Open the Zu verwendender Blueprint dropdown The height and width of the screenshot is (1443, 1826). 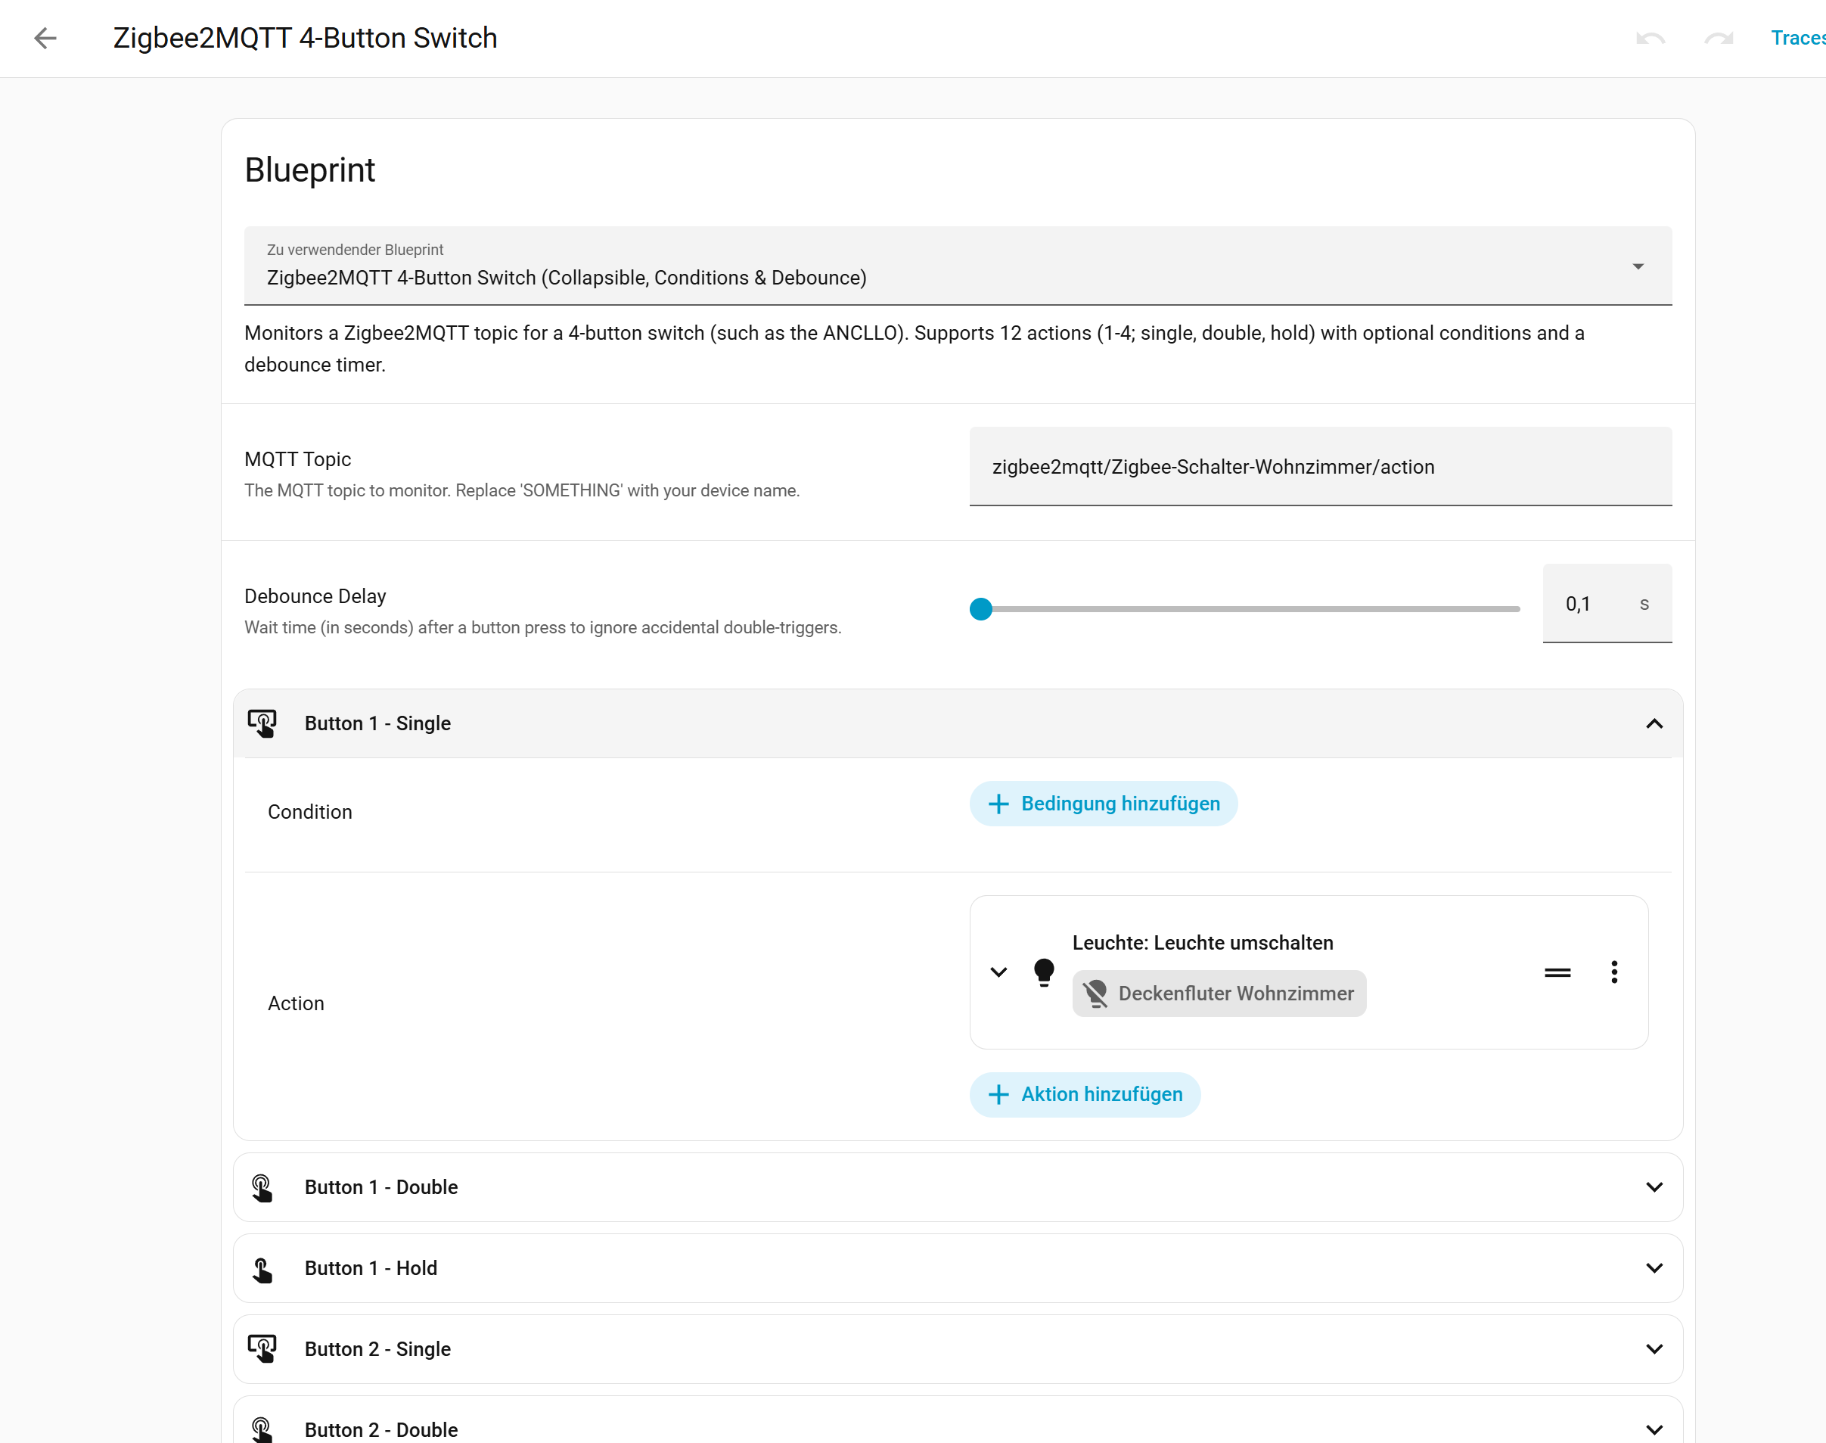tap(958, 266)
